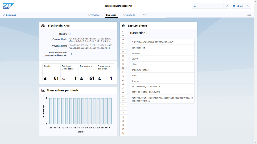Click the liter unit field
Viewport: 257px width, 144px height.
(x=162, y=64)
